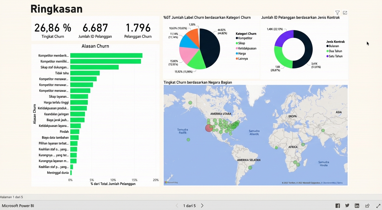The image size is (382, 210).
Task: Share report on Facebook
Action: (338, 206)
